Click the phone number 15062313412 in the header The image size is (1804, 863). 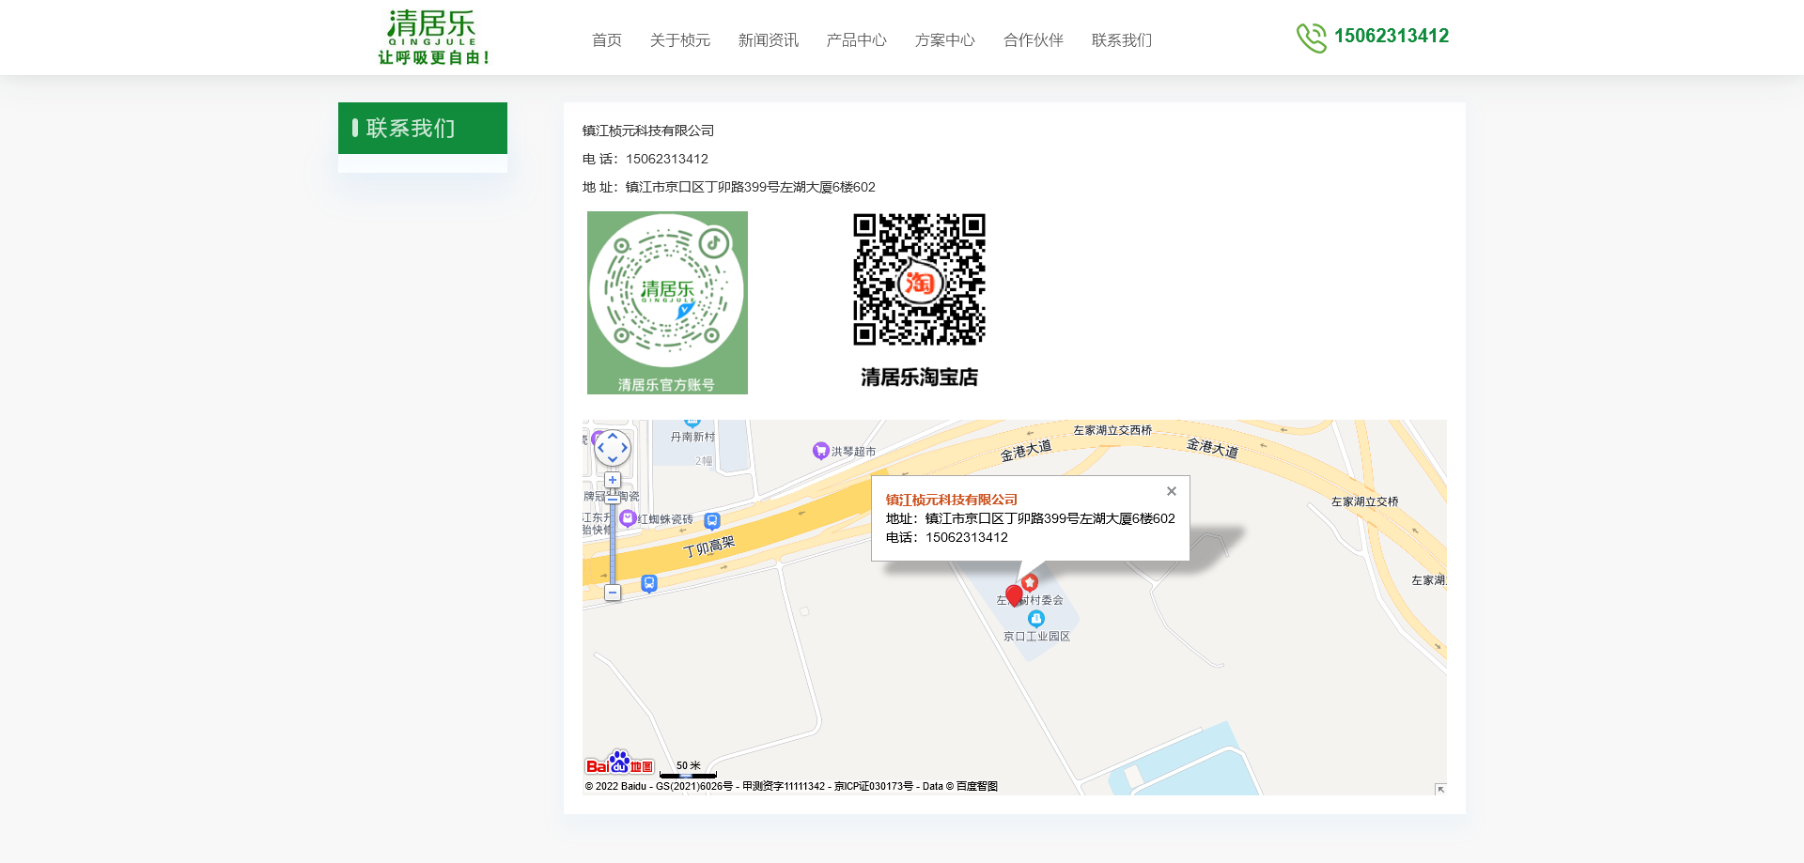point(1391,36)
